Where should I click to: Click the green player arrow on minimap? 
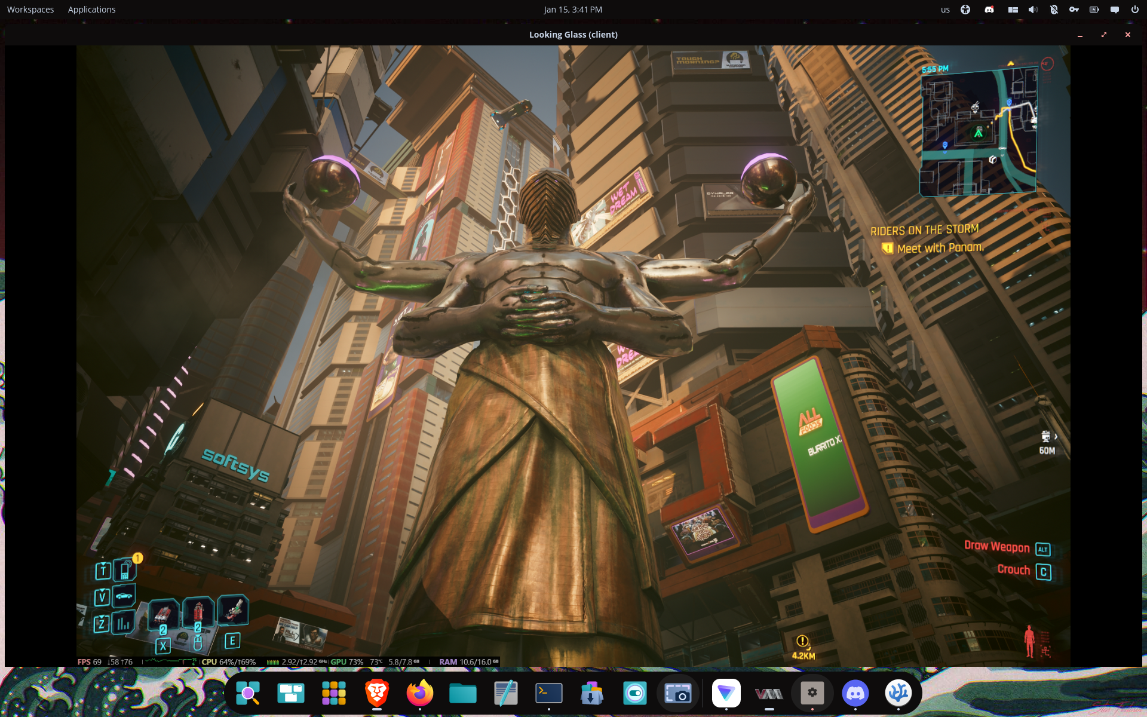(979, 133)
